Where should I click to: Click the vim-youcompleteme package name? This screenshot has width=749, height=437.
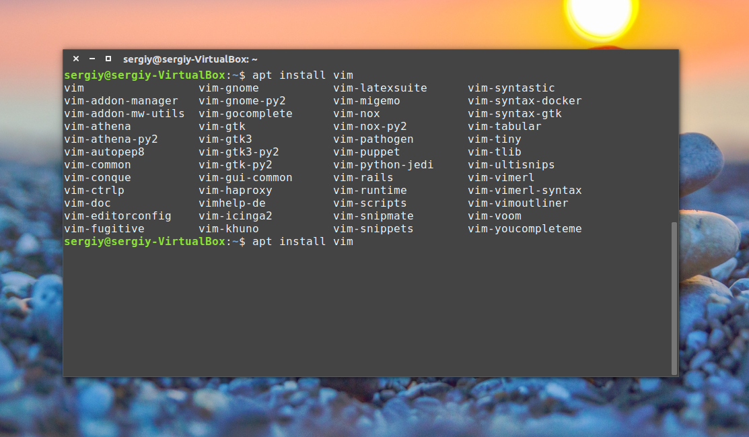(525, 229)
